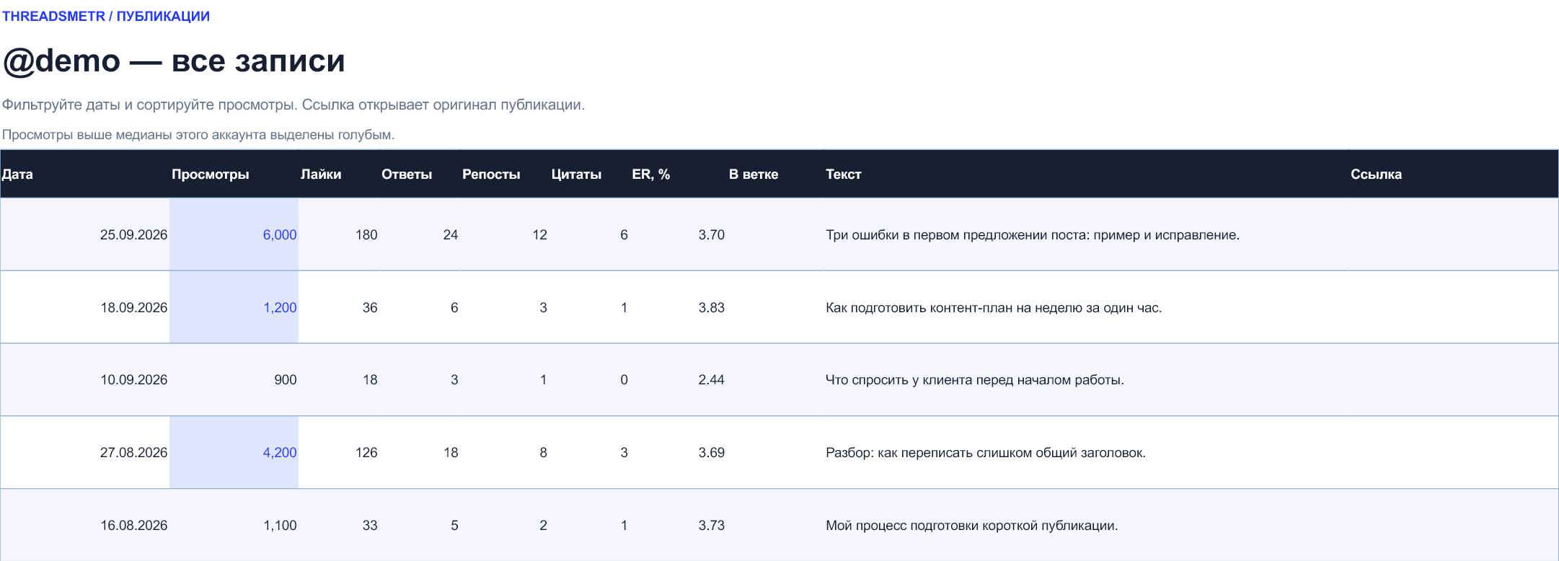Select the ER value 3.69
1559x561 pixels.
tap(711, 452)
